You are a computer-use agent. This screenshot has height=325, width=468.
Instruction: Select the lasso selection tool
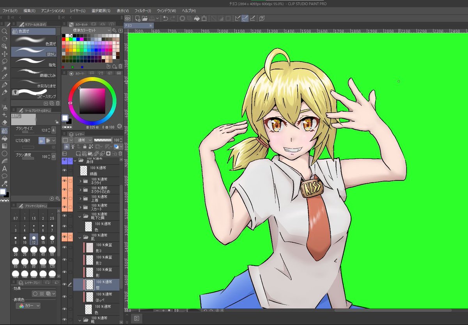(4, 62)
